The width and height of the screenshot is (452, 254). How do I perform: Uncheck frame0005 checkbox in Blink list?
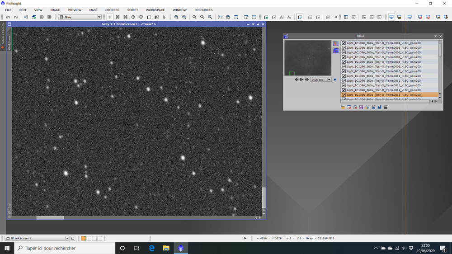tap(344, 47)
